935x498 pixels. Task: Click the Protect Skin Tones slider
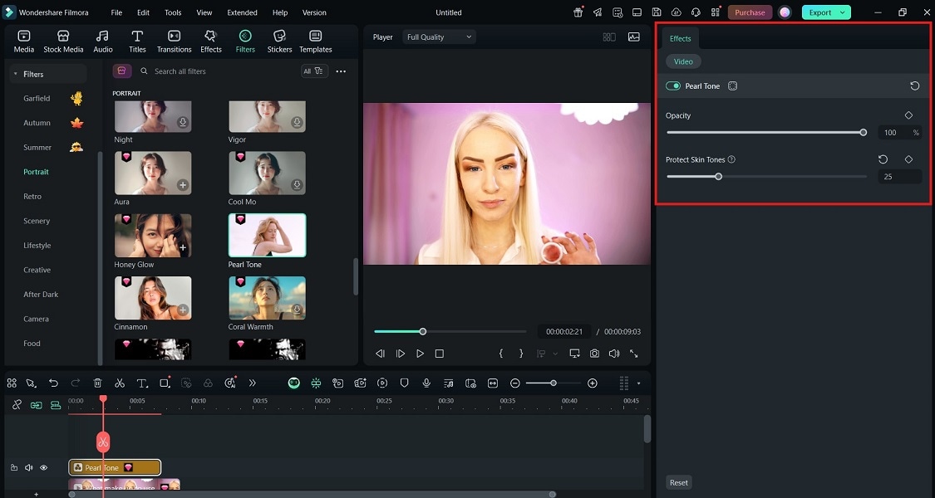(766, 176)
